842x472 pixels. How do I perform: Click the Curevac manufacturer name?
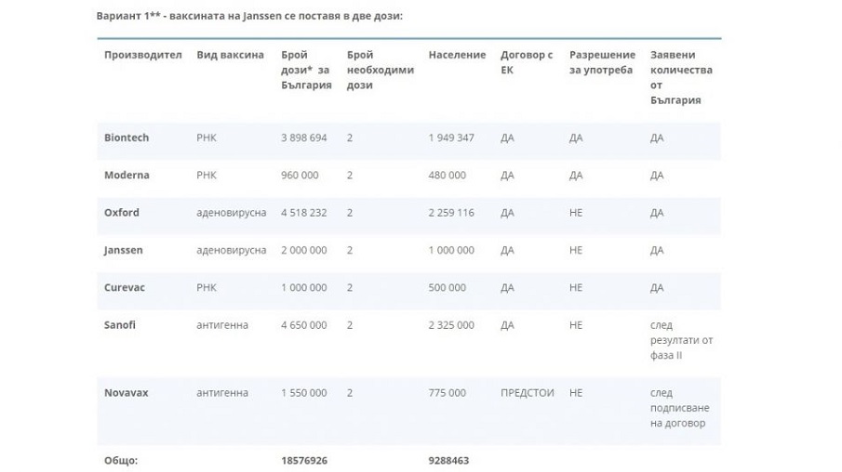(x=125, y=287)
